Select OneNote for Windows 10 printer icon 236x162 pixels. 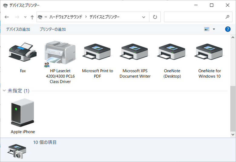click(208, 52)
